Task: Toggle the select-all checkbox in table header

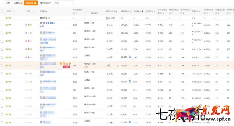Action: (x=2, y=11)
